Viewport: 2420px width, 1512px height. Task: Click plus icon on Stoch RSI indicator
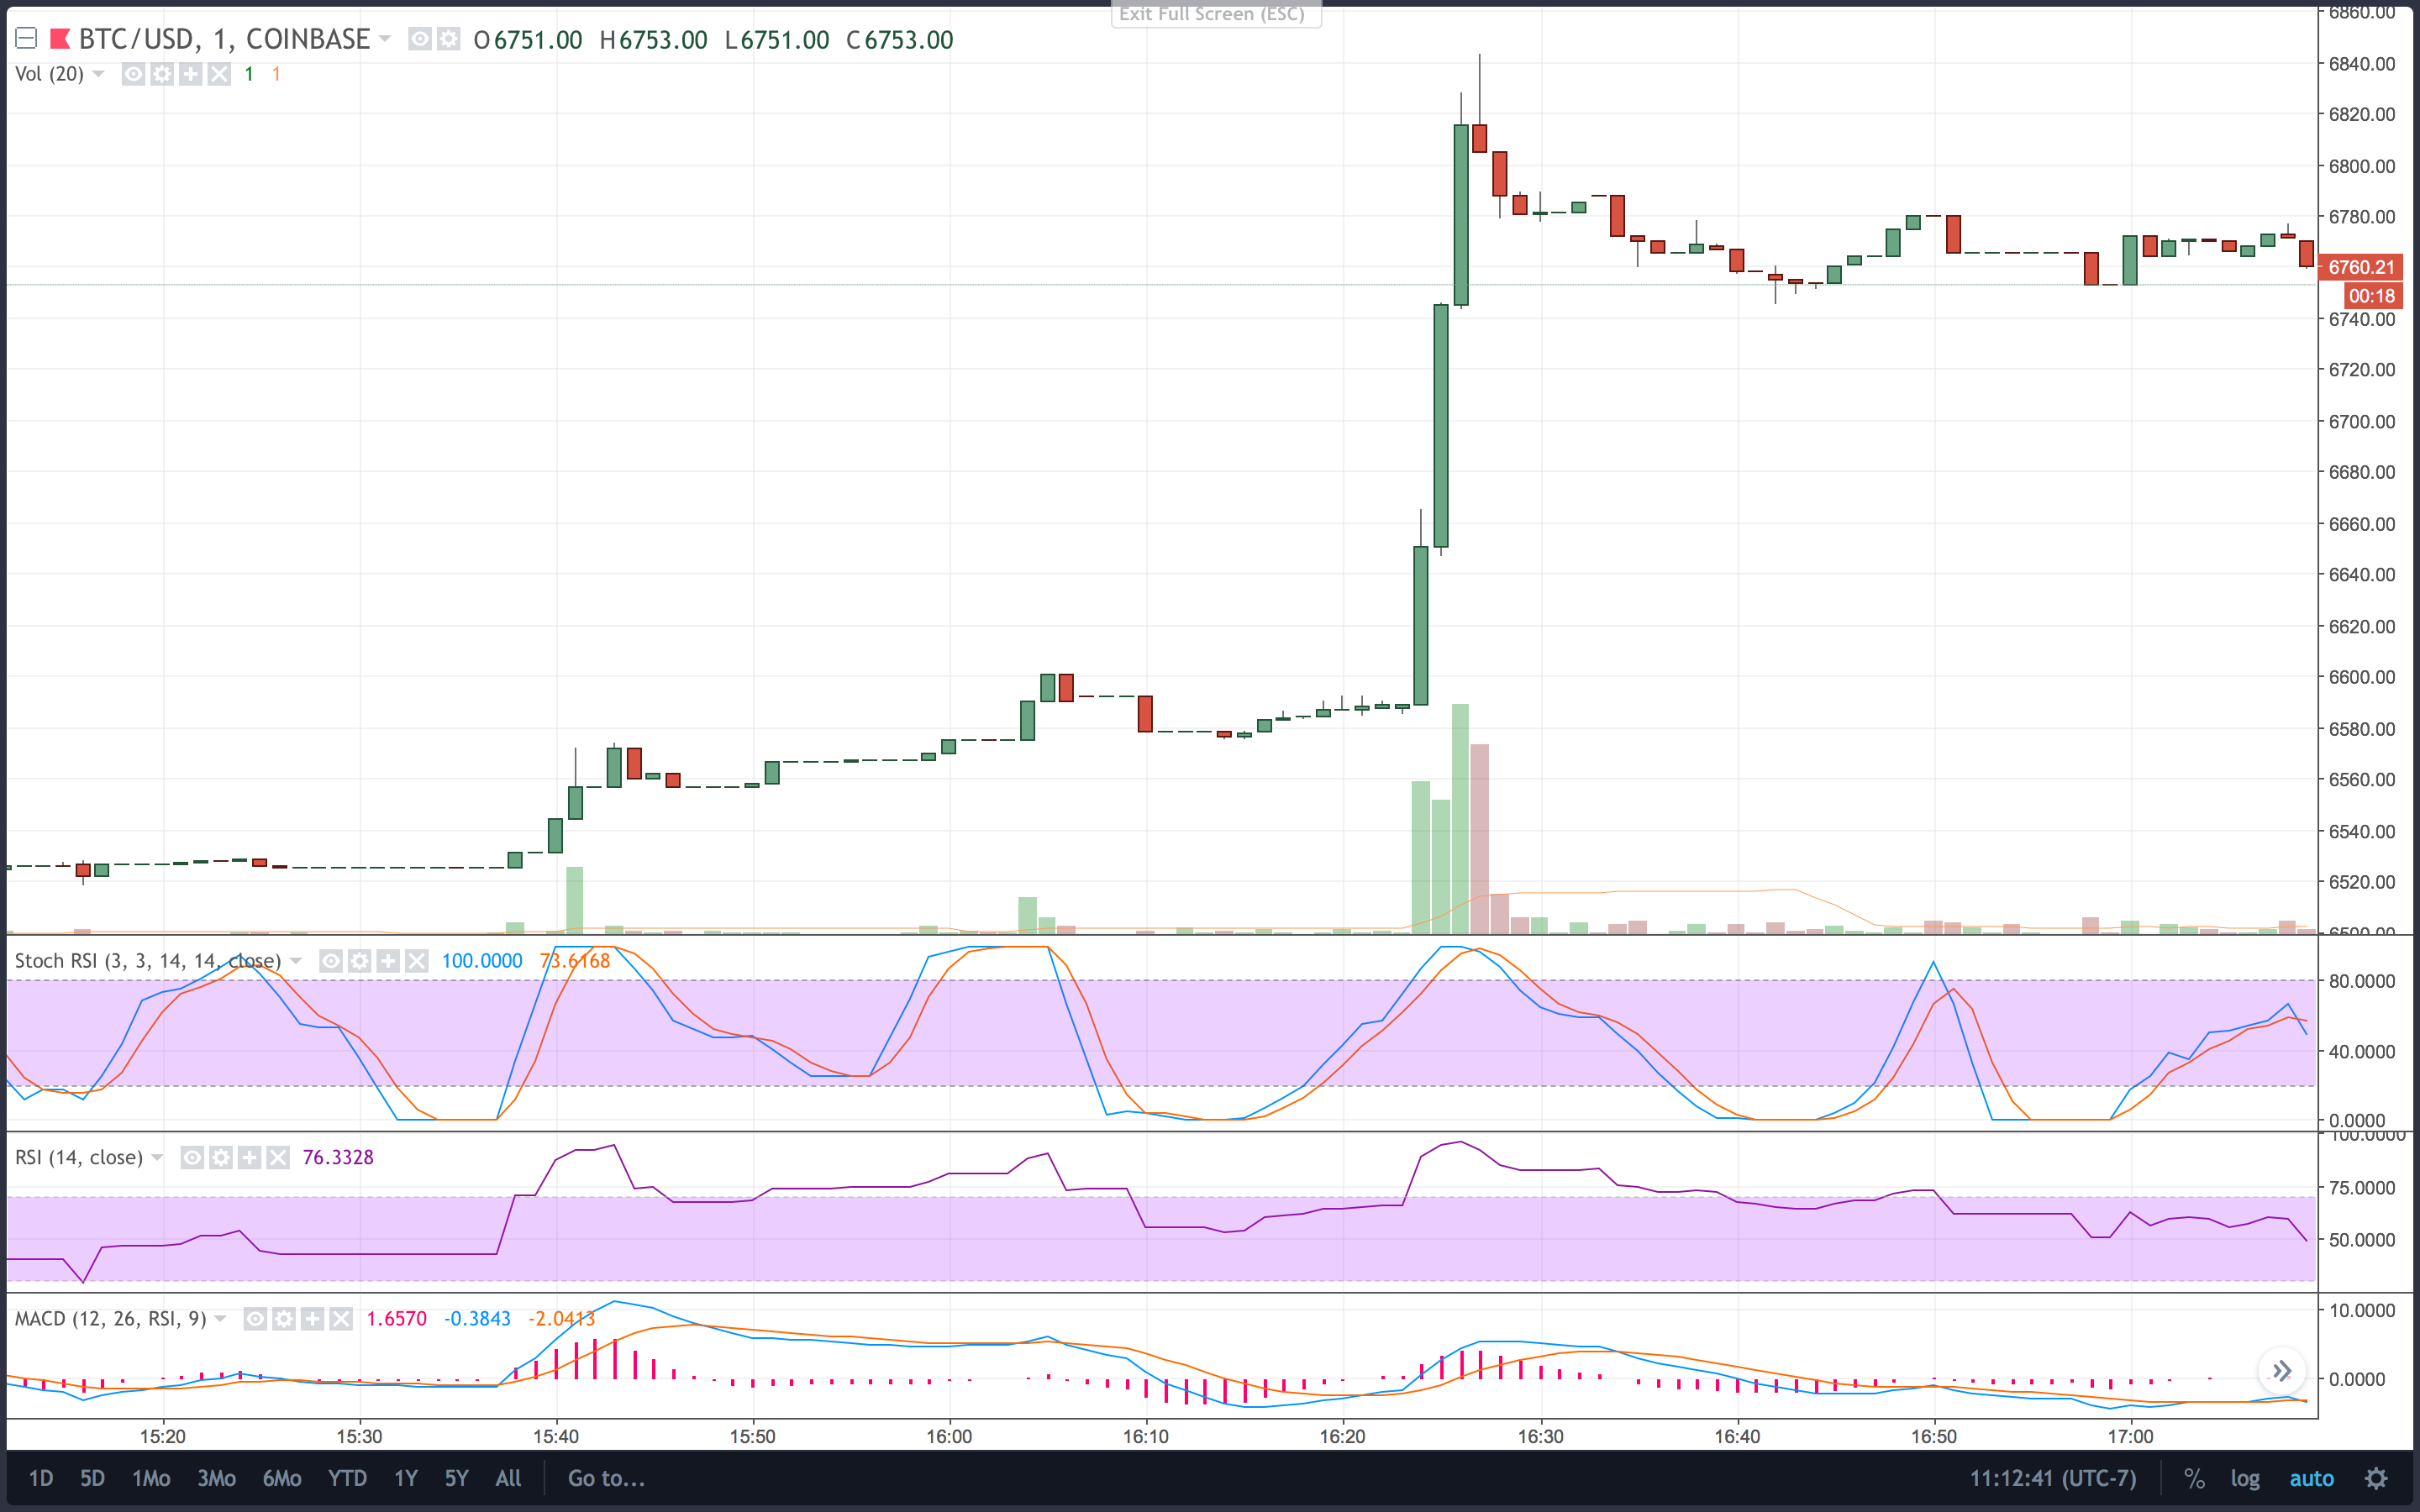point(388,961)
